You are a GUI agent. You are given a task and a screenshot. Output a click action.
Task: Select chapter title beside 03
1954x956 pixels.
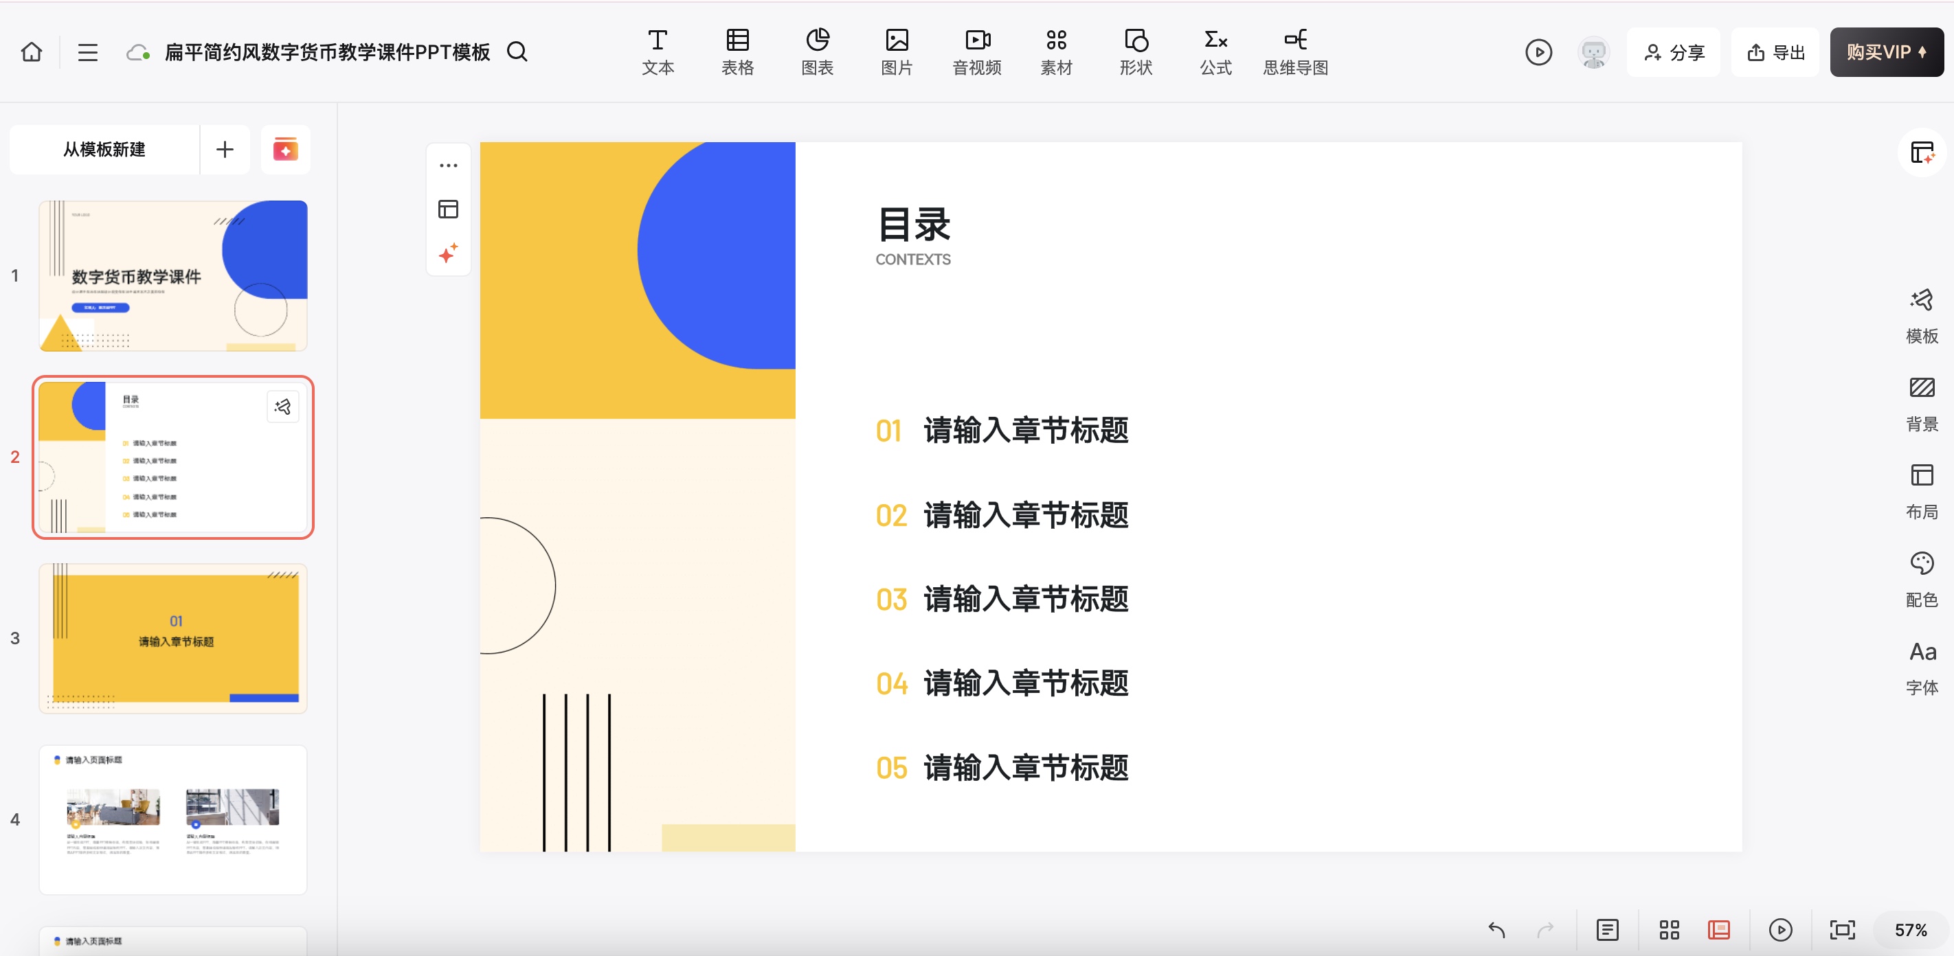tap(1026, 600)
